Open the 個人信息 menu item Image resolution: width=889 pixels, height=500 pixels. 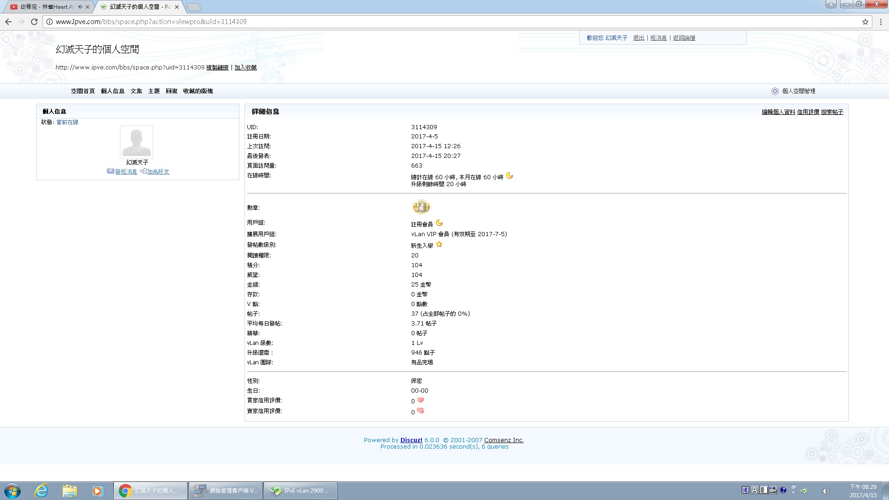coord(113,91)
